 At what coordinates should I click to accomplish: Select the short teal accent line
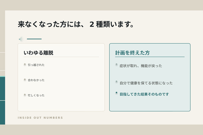34,39
